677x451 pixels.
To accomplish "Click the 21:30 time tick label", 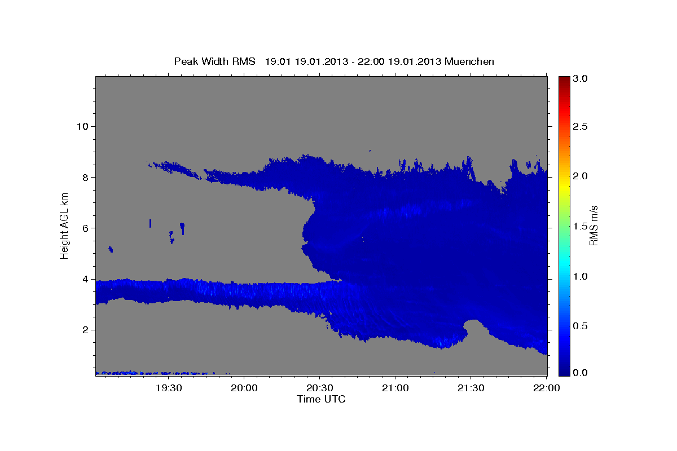I will point(471,388).
